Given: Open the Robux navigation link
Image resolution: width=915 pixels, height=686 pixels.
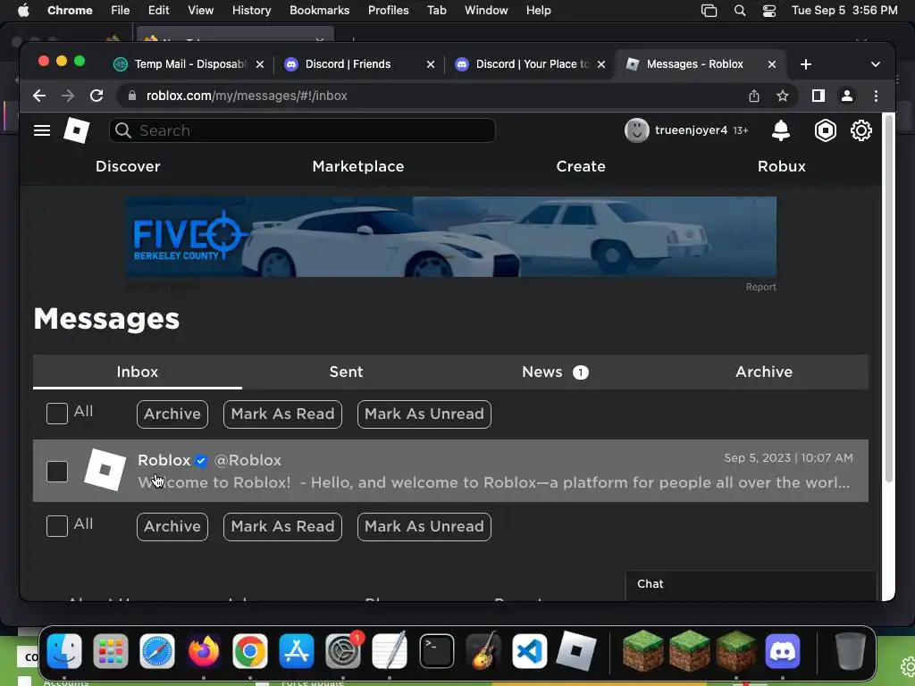Looking at the screenshot, I should click(781, 166).
